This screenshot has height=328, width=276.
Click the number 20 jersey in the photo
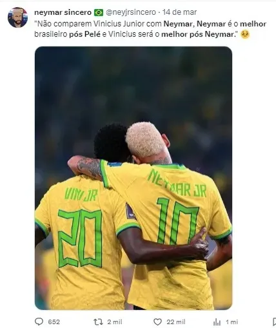(80, 238)
